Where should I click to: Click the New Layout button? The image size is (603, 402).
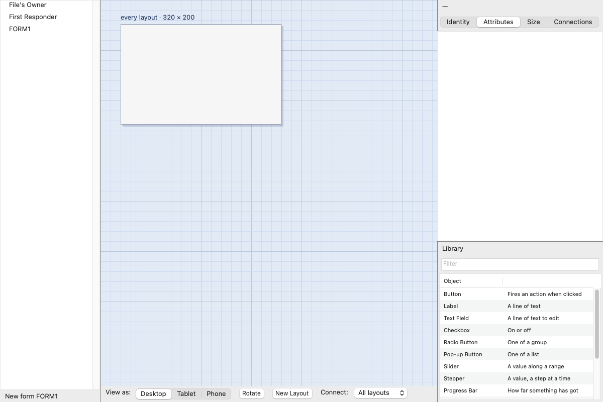point(292,393)
